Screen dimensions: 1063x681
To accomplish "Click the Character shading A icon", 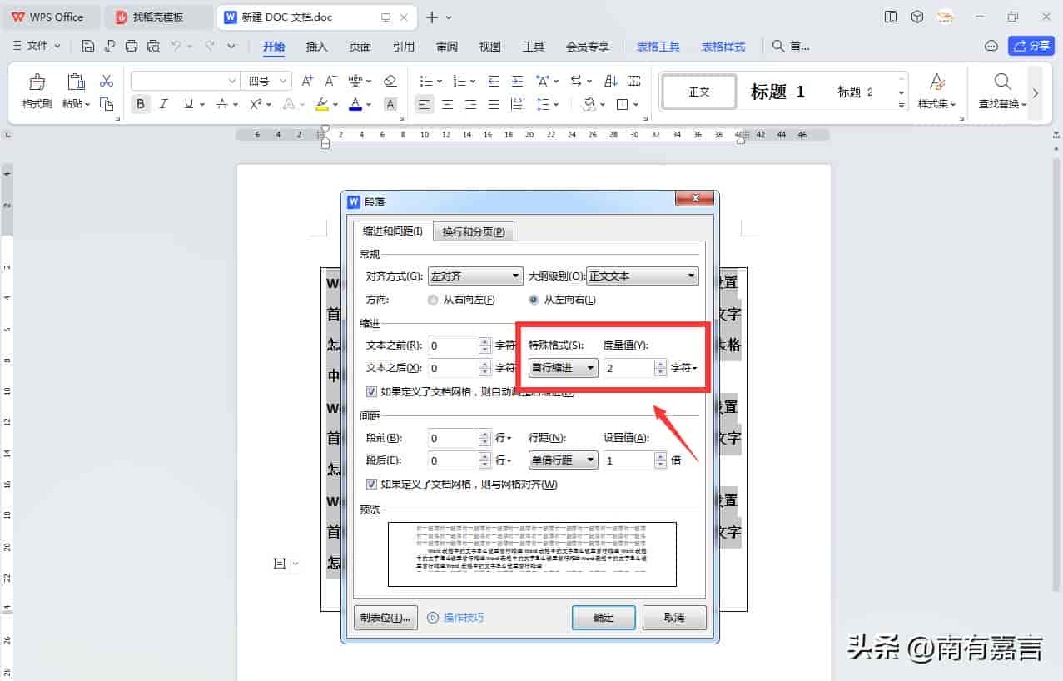I will [x=390, y=104].
